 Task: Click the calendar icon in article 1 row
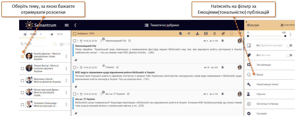tap(81, 41)
